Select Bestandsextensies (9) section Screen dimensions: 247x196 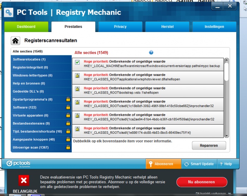(x=41, y=124)
